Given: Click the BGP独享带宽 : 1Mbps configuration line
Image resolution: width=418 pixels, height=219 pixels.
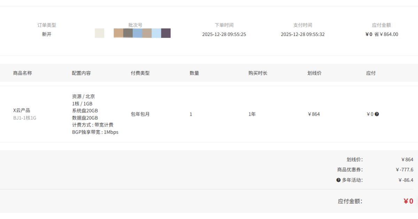Looking at the screenshot, I should point(95,132).
